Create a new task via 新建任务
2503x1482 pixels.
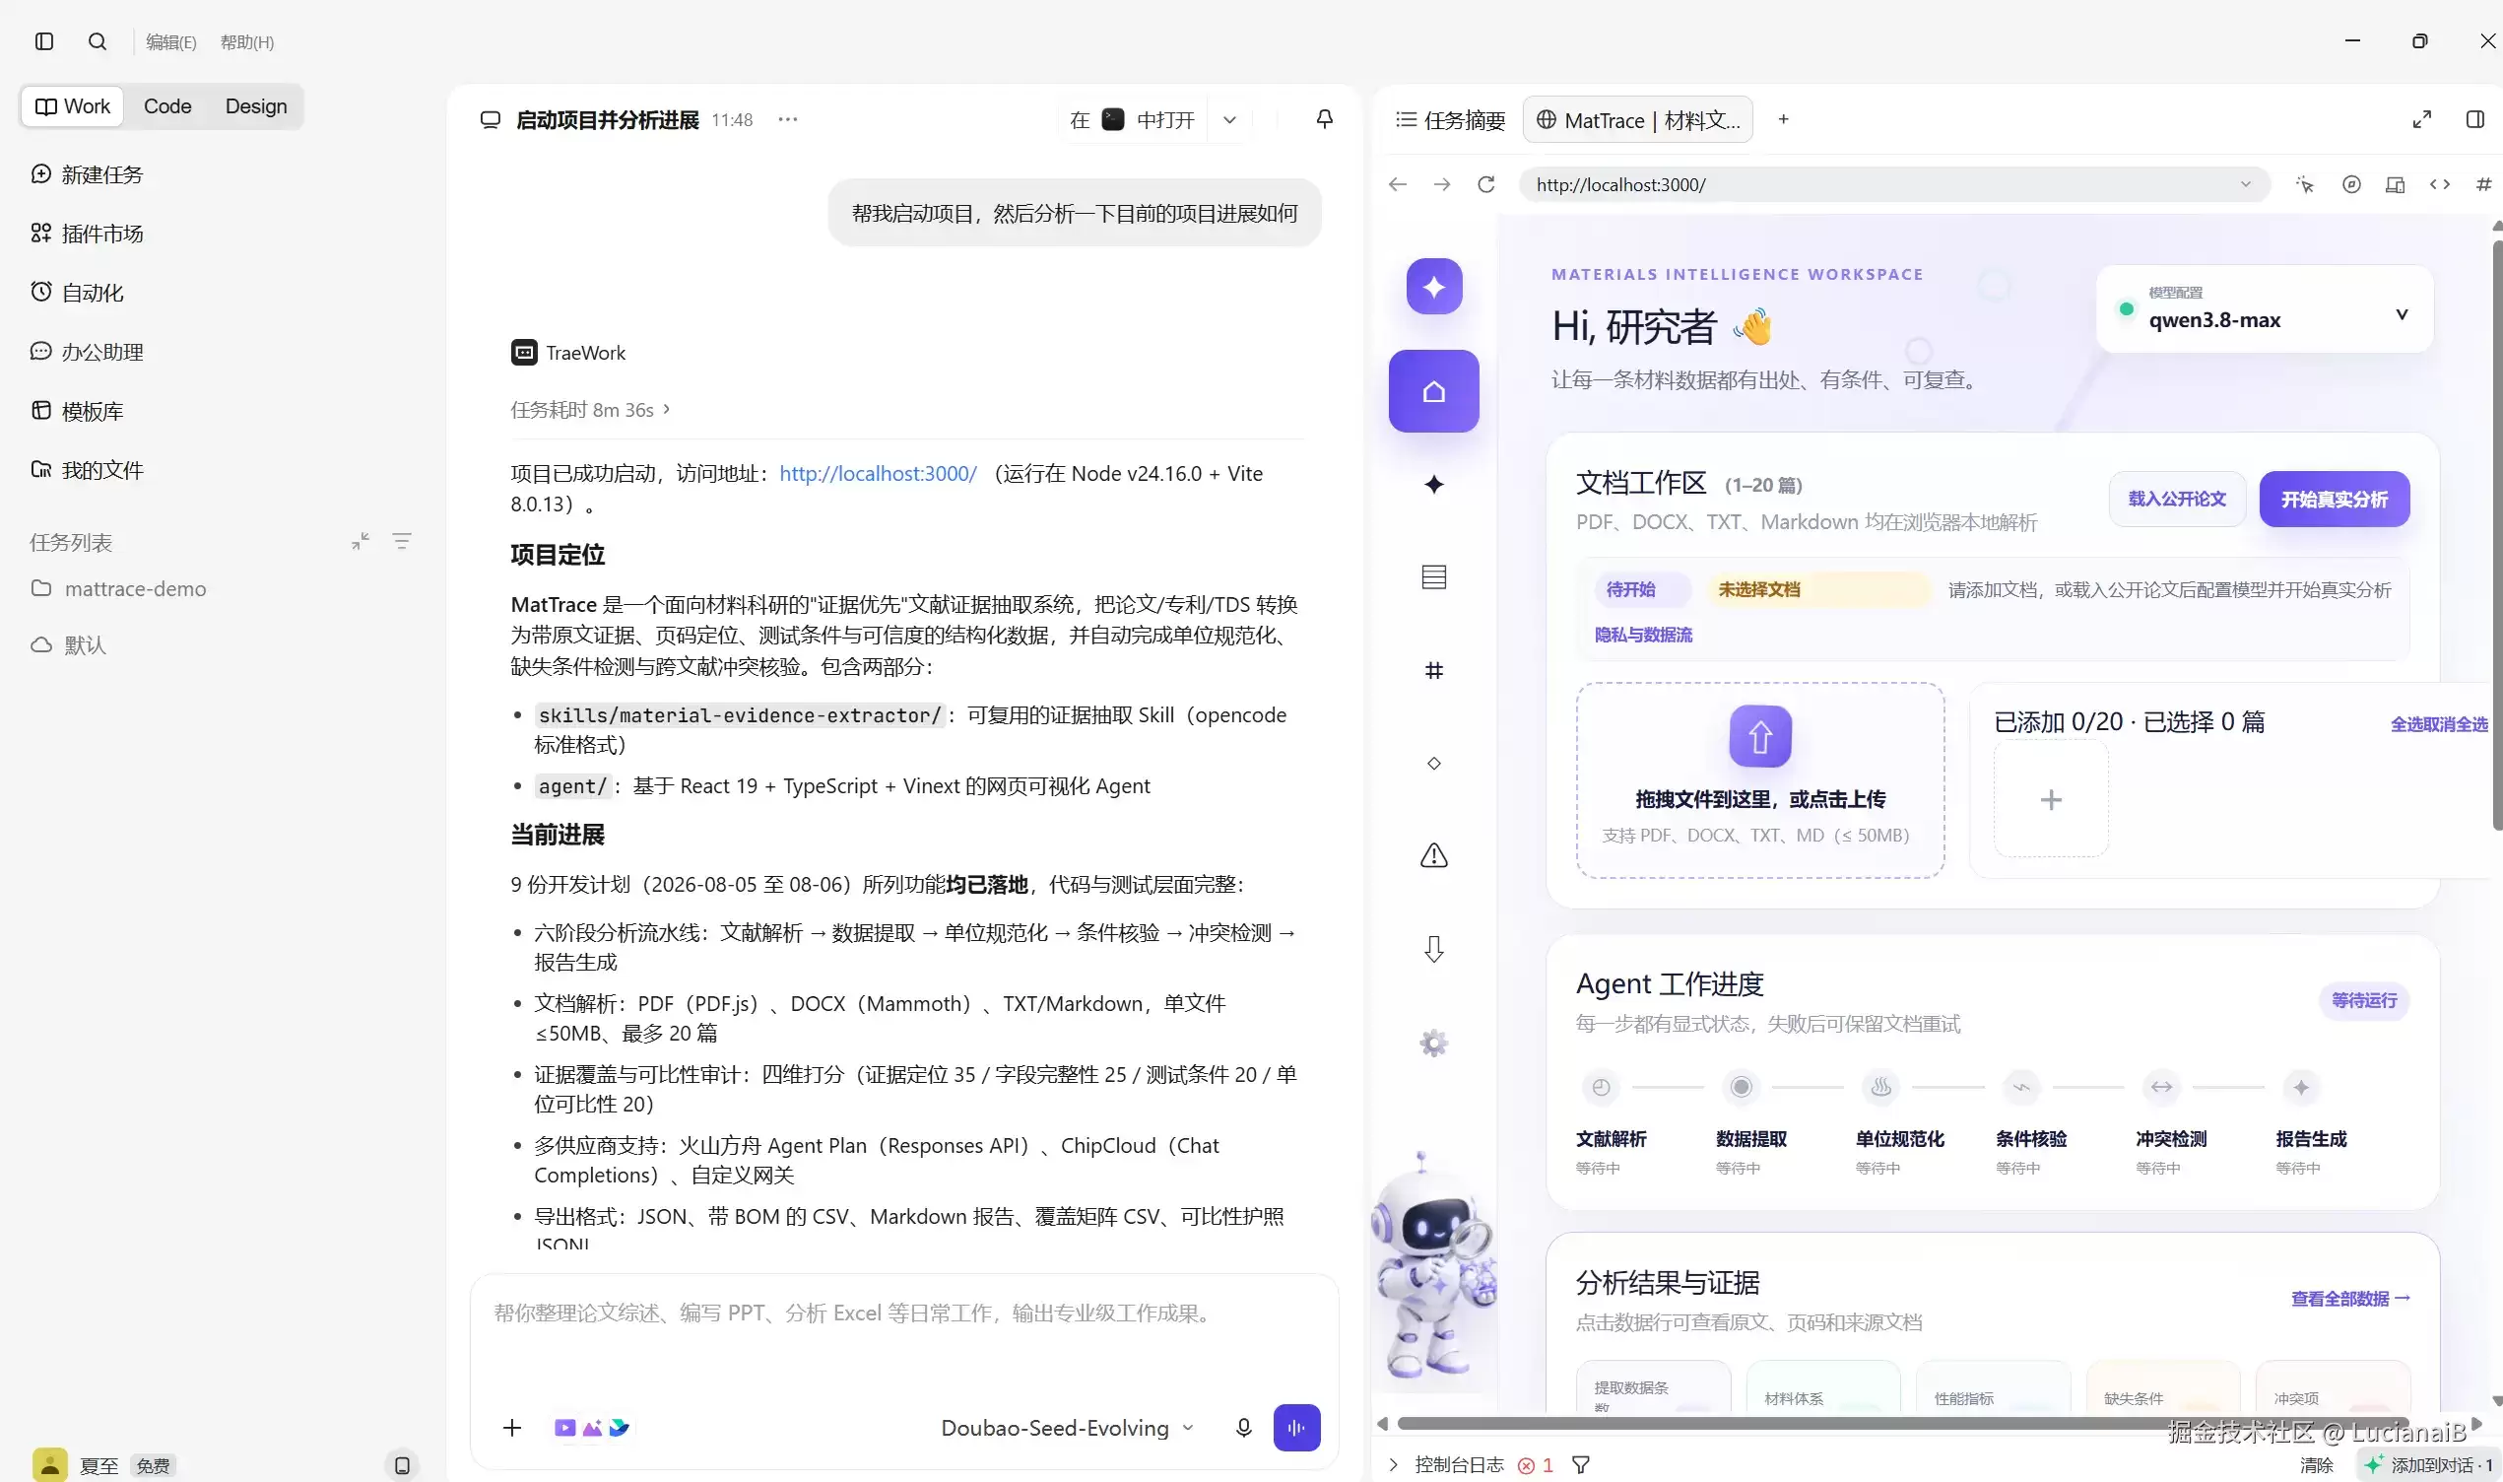coord(87,174)
